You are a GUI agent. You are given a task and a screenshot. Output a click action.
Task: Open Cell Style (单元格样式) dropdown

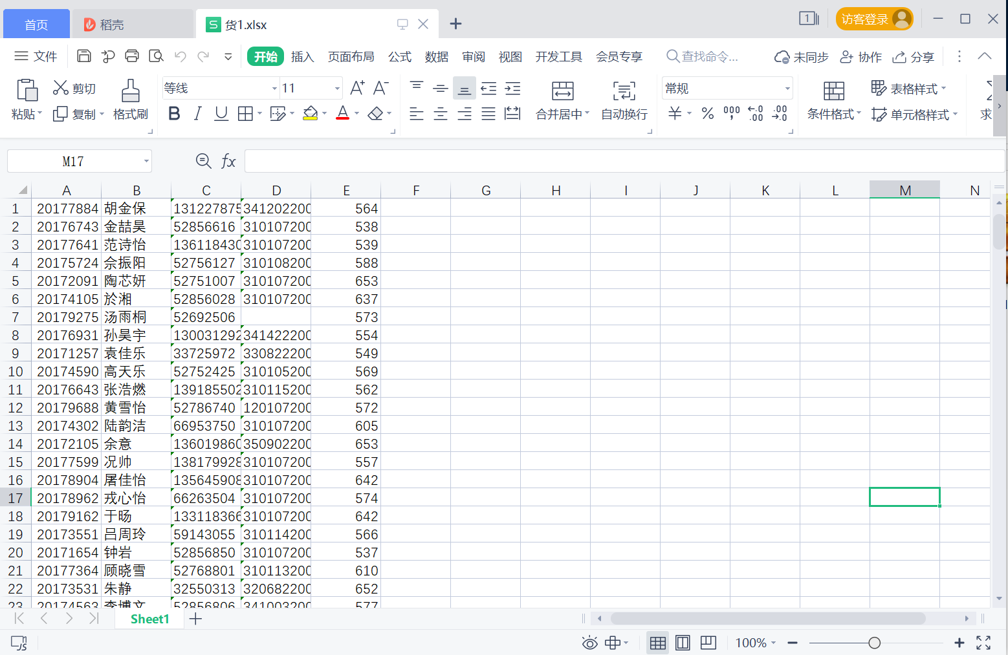pyautogui.click(x=914, y=114)
